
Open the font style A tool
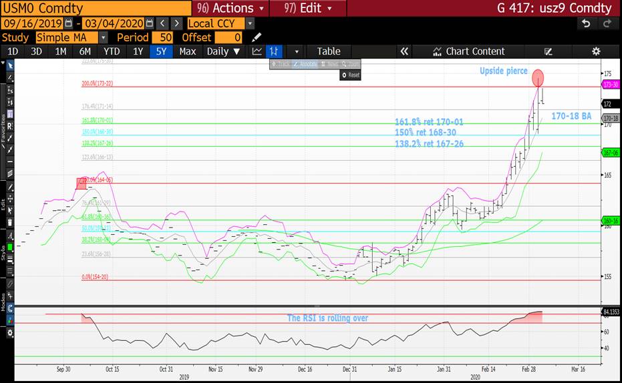[10, 236]
